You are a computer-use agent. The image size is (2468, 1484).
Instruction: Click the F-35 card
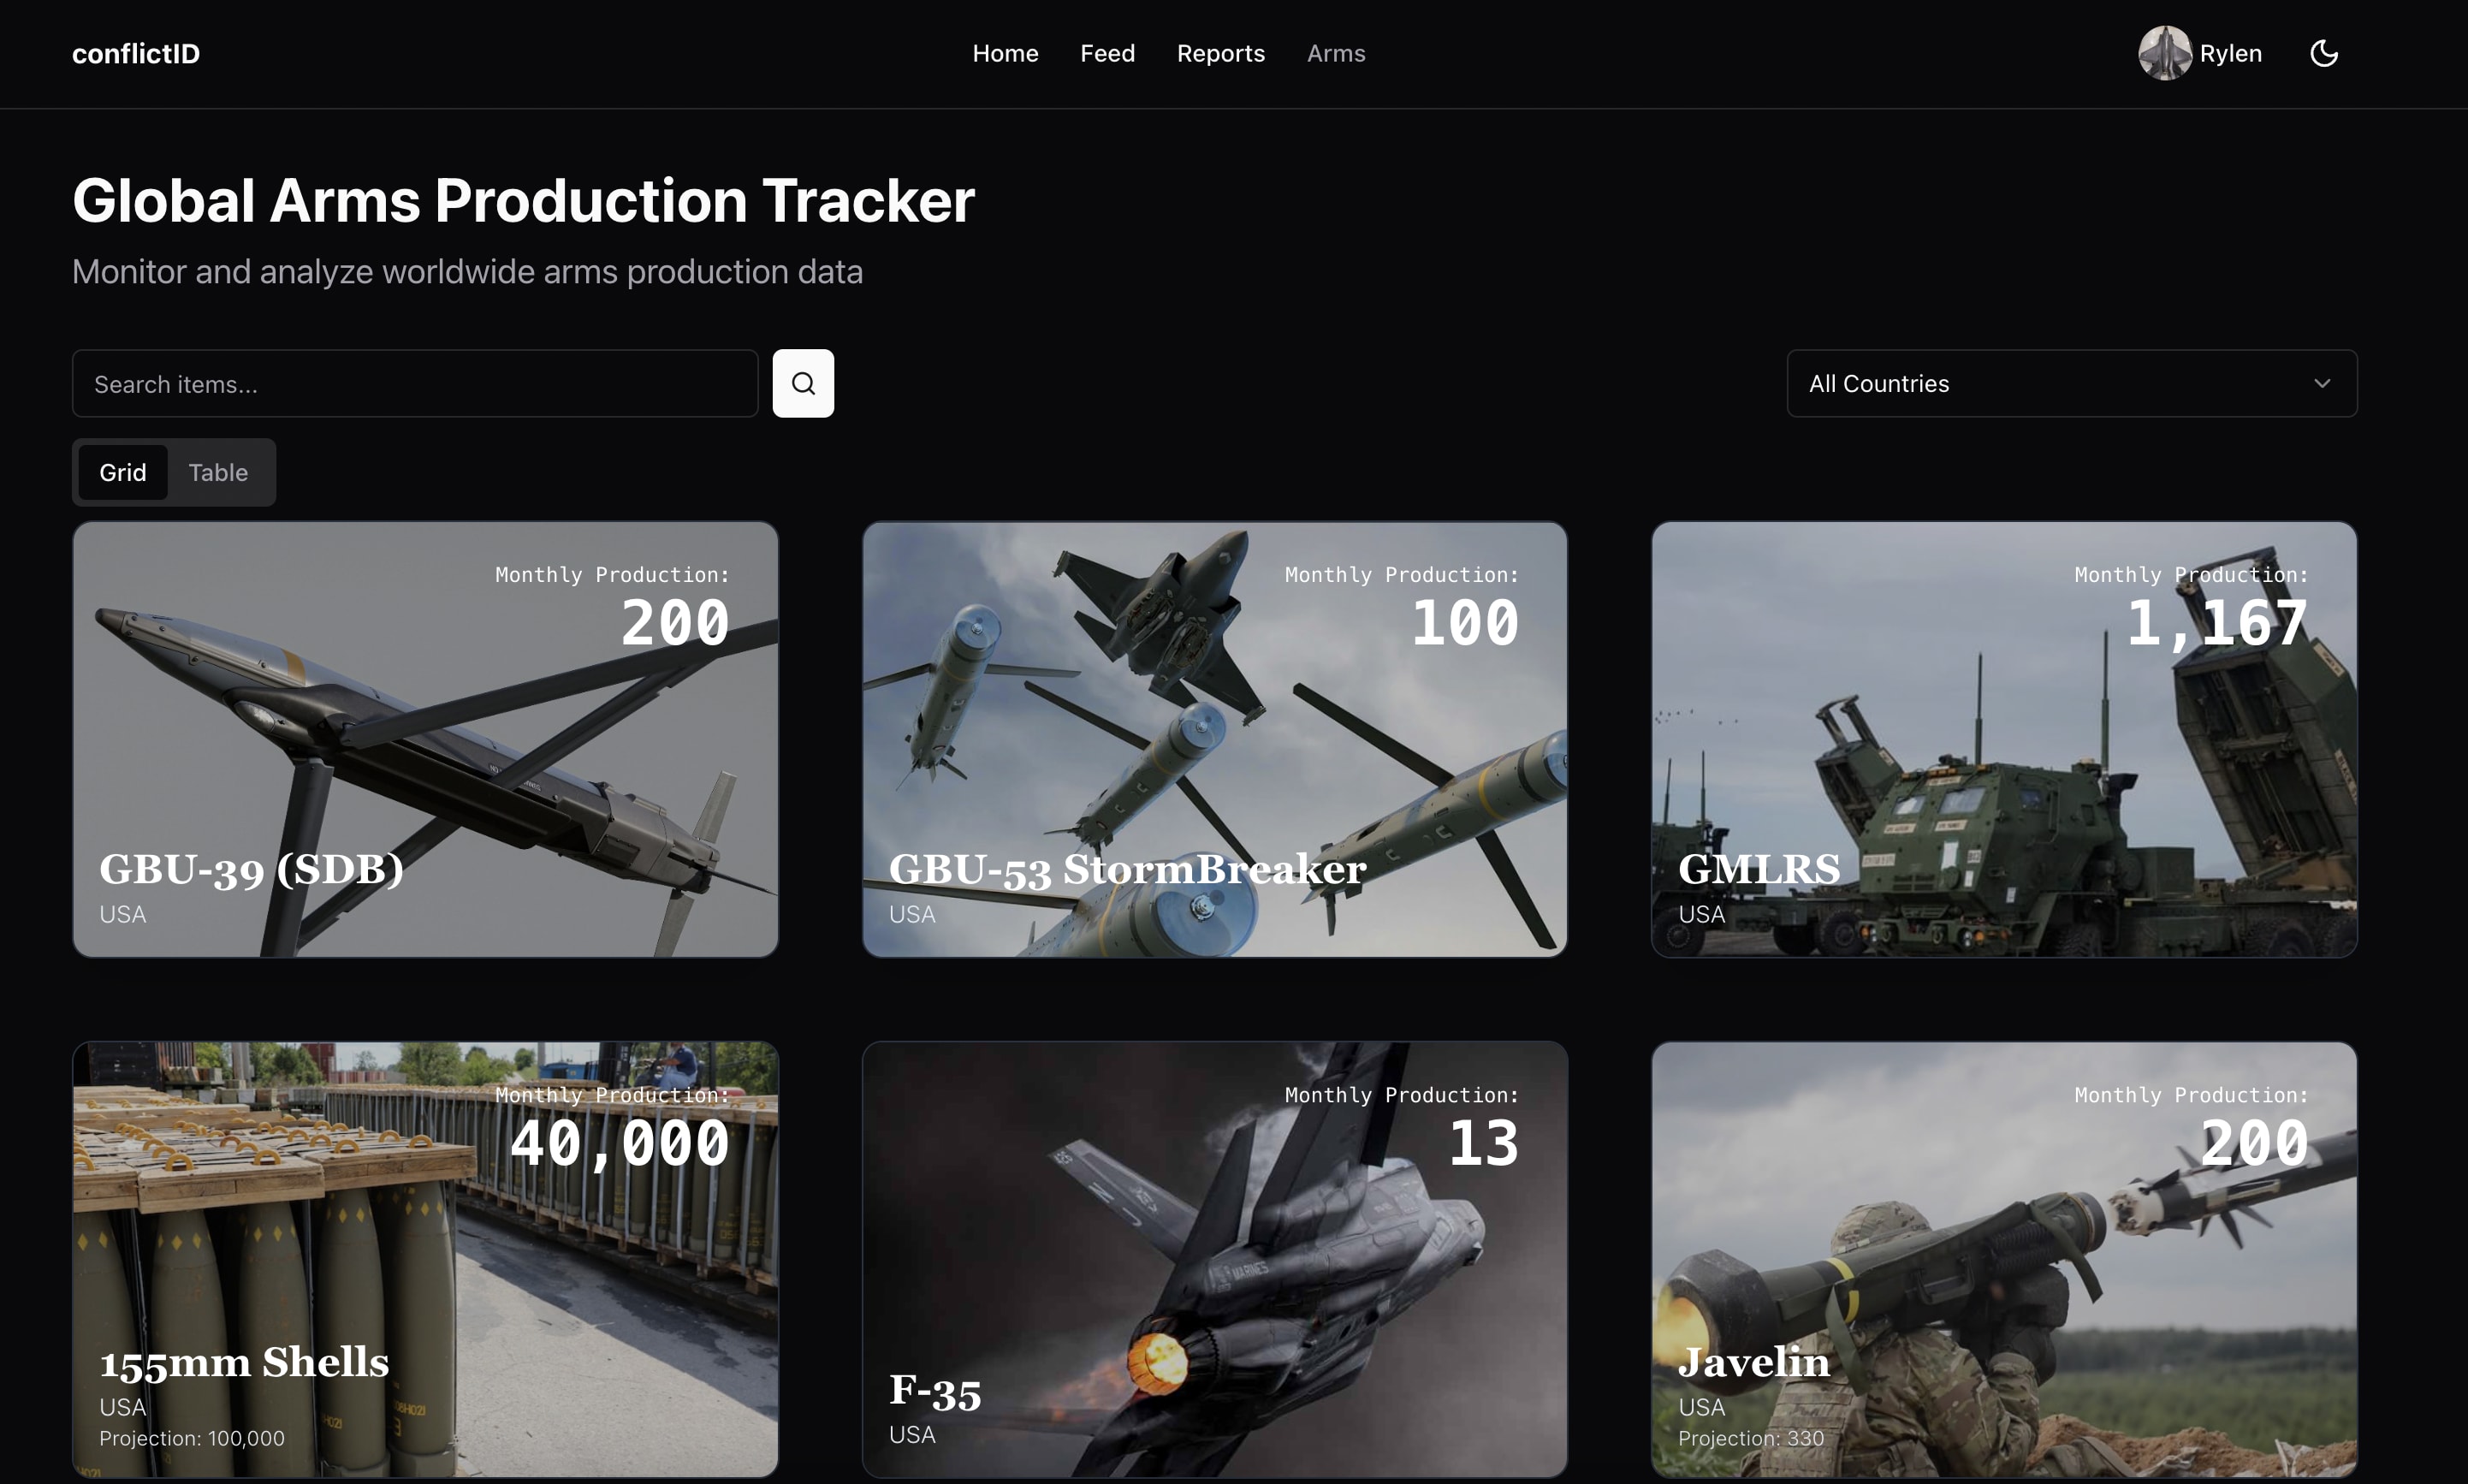[x=1214, y=1259]
